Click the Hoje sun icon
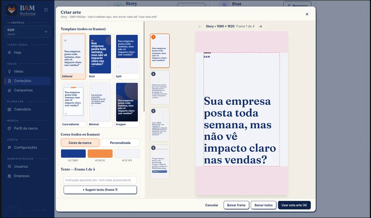 [9, 53]
